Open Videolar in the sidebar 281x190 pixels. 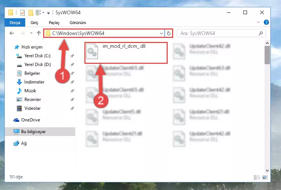point(33,108)
